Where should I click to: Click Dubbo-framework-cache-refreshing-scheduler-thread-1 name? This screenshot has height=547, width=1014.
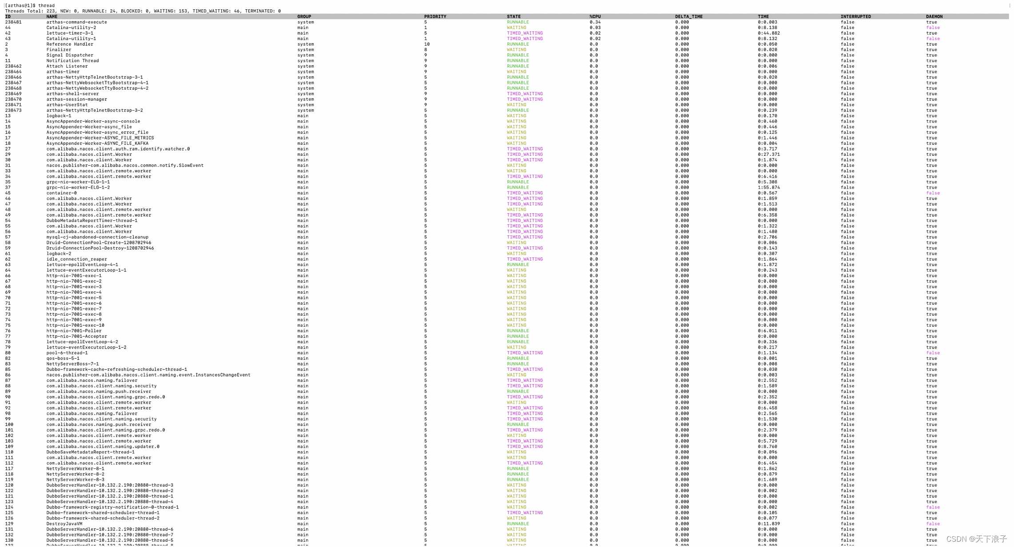pyautogui.click(x=117, y=369)
